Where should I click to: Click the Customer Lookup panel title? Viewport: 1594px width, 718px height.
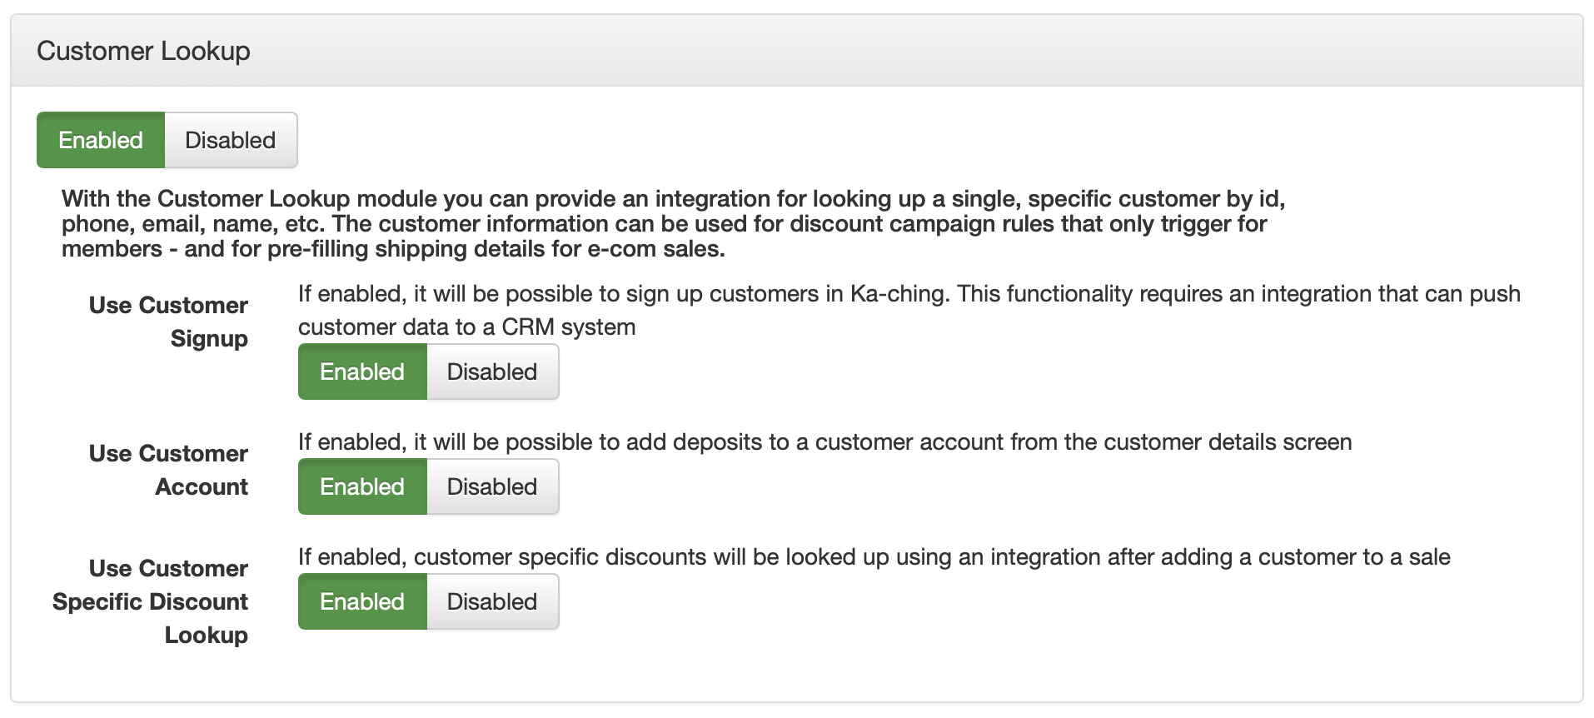[143, 51]
